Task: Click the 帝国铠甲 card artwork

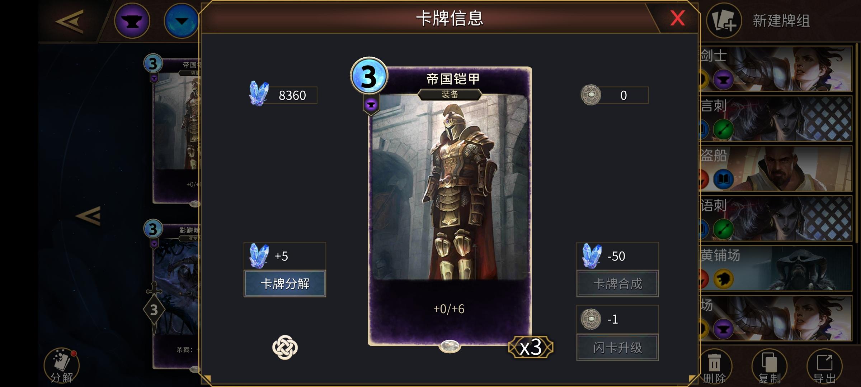Action: pyautogui.click(x=450, y=186)
